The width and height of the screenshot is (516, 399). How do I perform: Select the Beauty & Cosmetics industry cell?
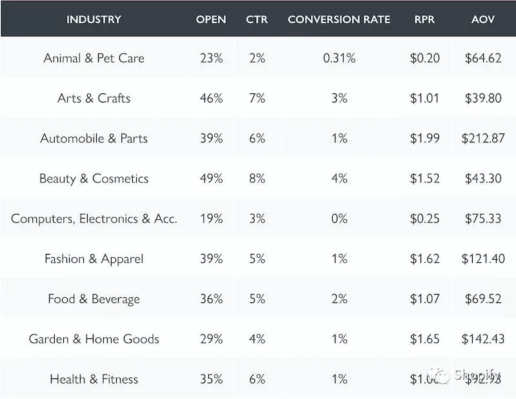(x=94, y=179)
